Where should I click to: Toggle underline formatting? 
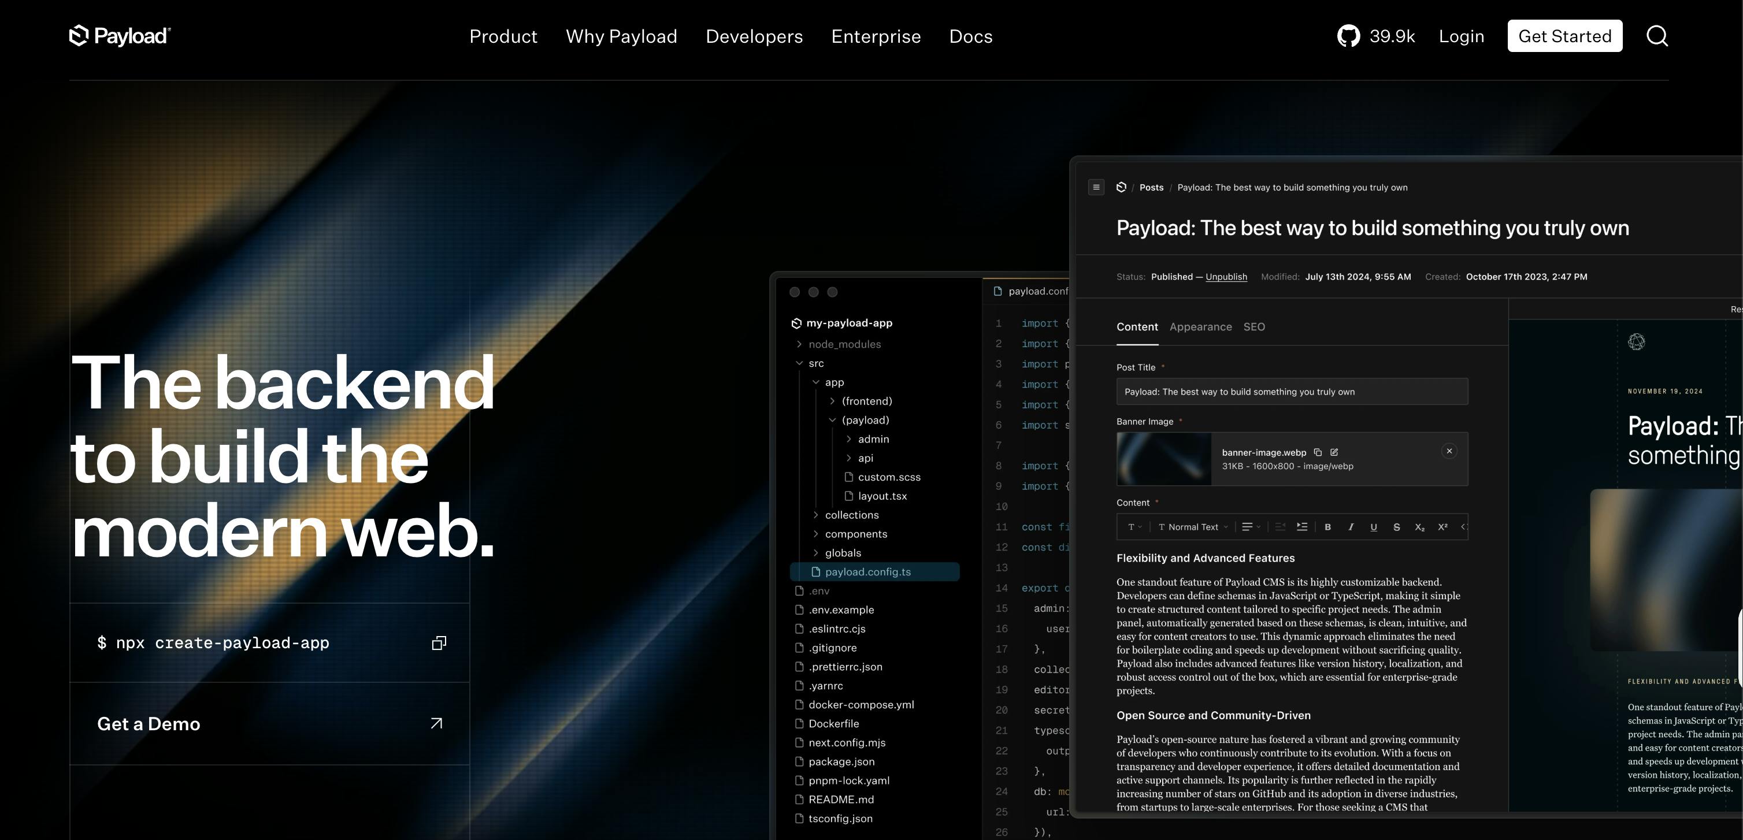pos(1374,526)
